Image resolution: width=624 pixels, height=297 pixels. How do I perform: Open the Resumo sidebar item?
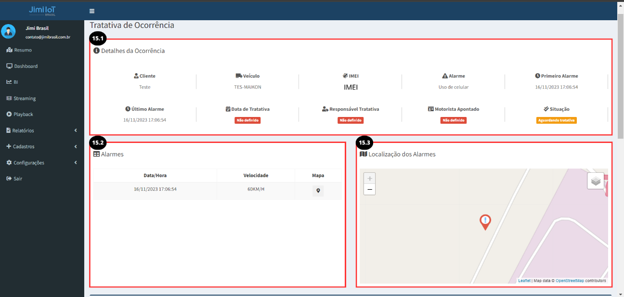[23, 50]
